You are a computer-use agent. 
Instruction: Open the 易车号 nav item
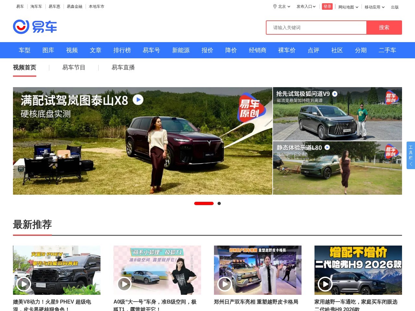coord(151,50)
